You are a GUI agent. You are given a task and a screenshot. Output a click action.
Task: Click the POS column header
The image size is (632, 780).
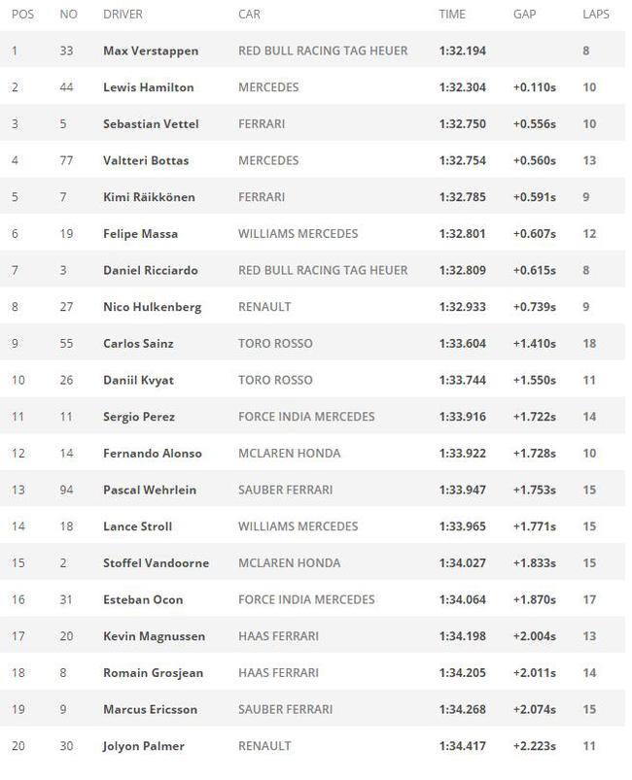coord(22,14)
